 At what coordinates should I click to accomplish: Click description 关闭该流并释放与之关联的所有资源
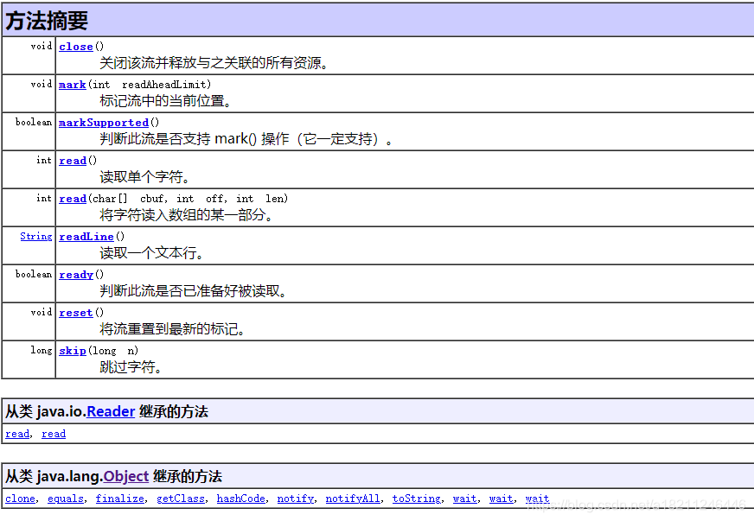pos(214,63)
